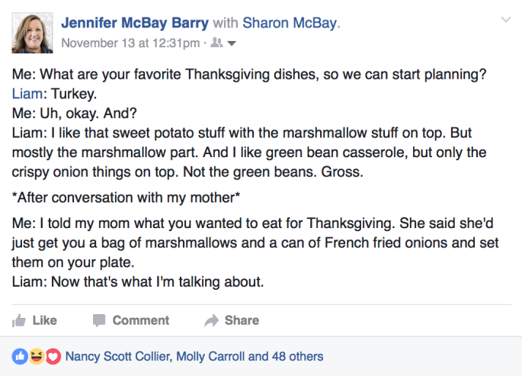Click the curved arrow share icon
Screen dimensions: 522x376
212,320
